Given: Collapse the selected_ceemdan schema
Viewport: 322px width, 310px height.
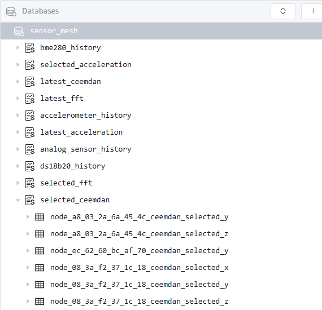Looking at the screenshot, I should tap(18, 200).
